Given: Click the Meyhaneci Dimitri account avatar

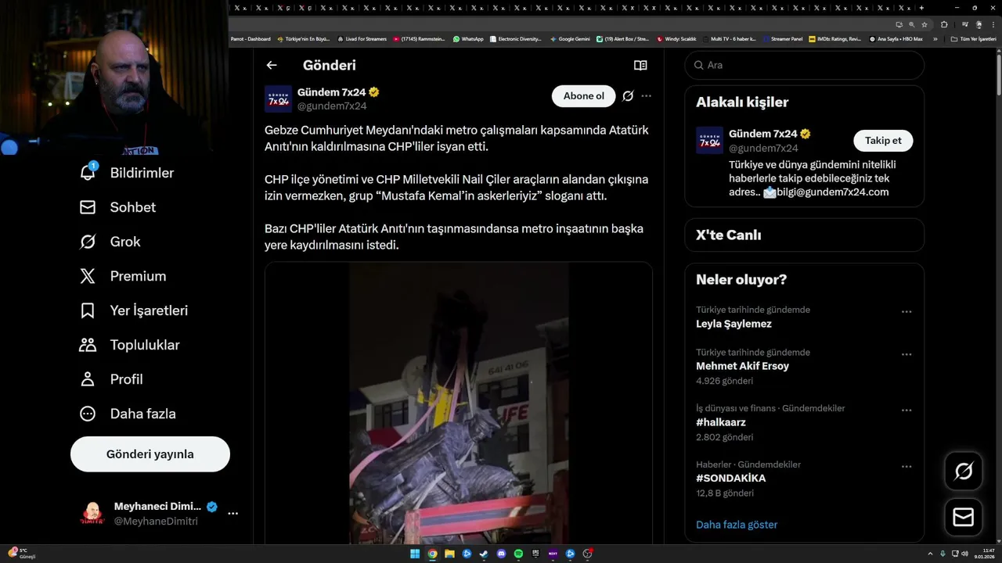Looking at the screenshot, I should (x=92, y=514).
